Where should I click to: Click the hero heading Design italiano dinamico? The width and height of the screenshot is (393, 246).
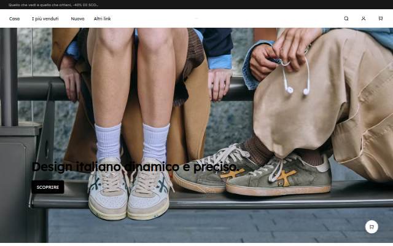point(135,167)
